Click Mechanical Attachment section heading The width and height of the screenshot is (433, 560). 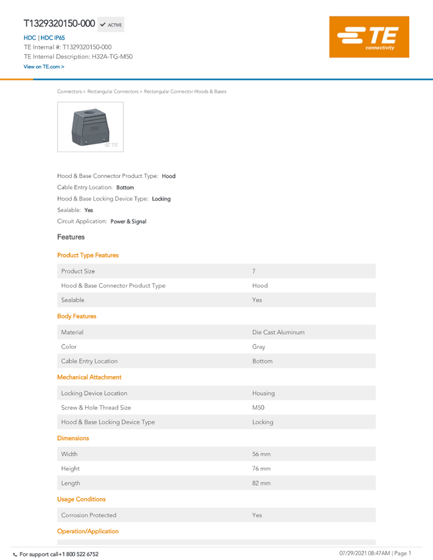coord(90,378)
